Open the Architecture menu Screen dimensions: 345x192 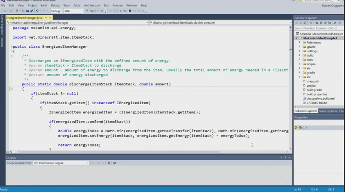point(92,6)
